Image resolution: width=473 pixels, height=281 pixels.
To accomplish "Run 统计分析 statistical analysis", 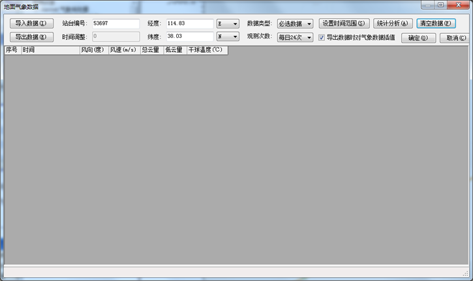I will coord(393,23).
